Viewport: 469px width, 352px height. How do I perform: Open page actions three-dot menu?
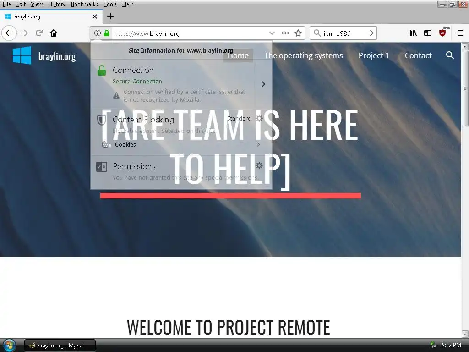(285, 33)
